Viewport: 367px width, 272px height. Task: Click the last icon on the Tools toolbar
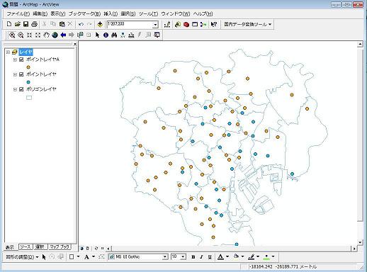tap(157, 35)
